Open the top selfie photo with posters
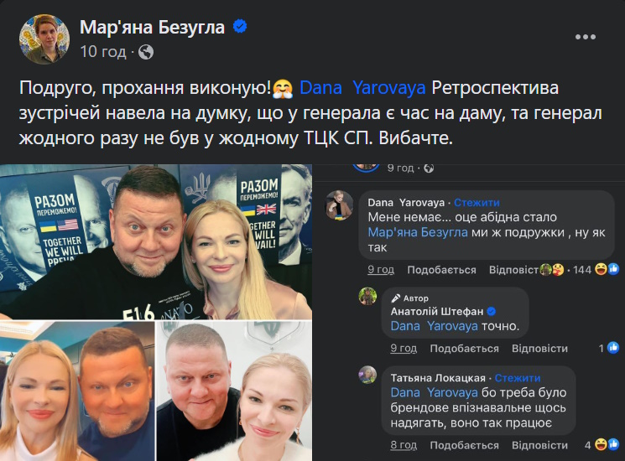This screenshot has height=461, width=625. click(156, 241)
